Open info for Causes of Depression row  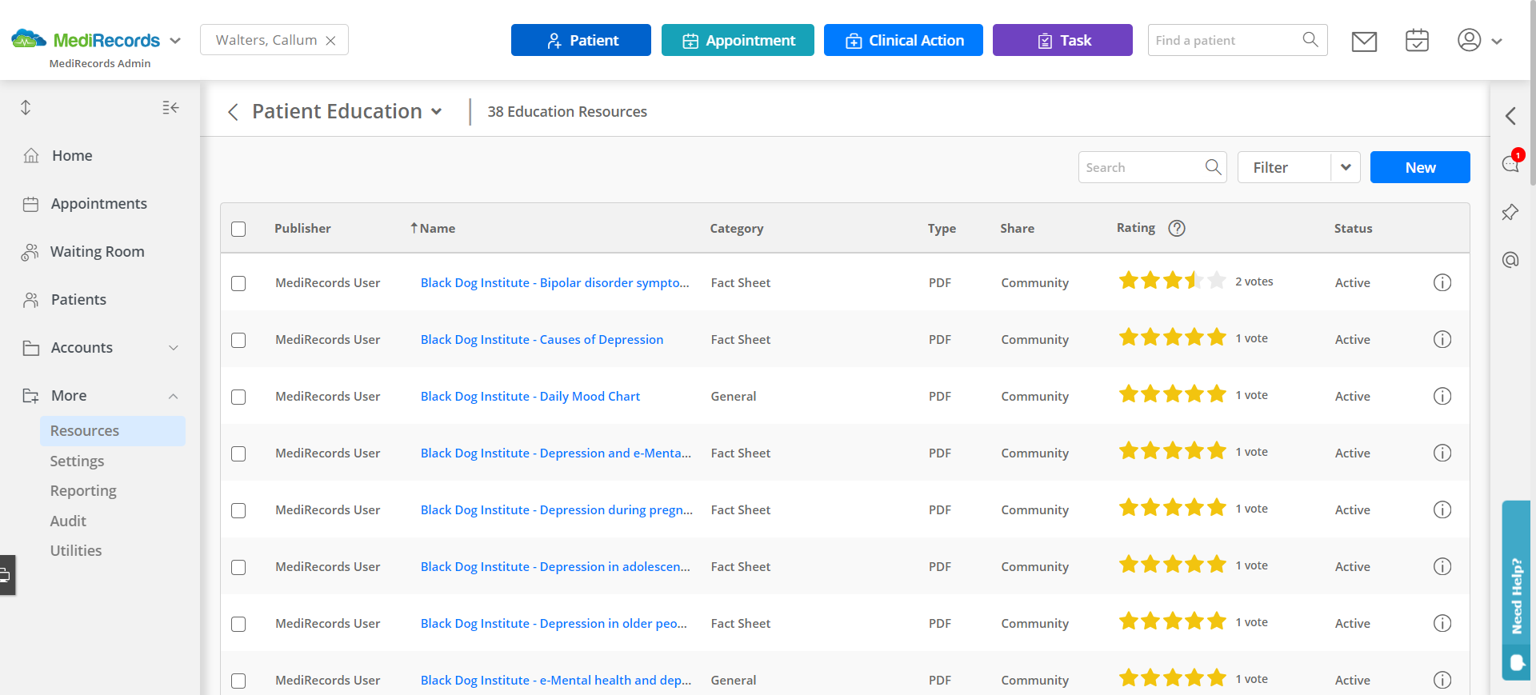point(1442,339)
